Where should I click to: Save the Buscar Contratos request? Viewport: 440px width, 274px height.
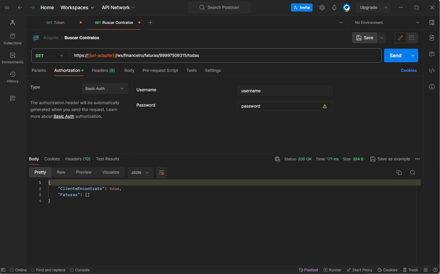click(x=365, y=38)
